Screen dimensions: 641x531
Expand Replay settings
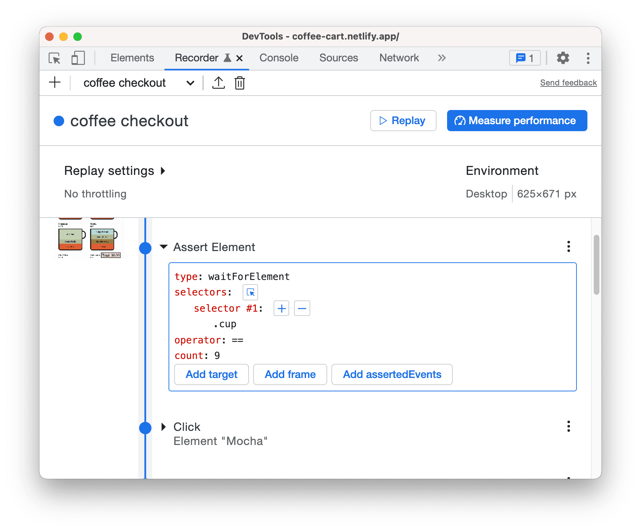(115, 171)
